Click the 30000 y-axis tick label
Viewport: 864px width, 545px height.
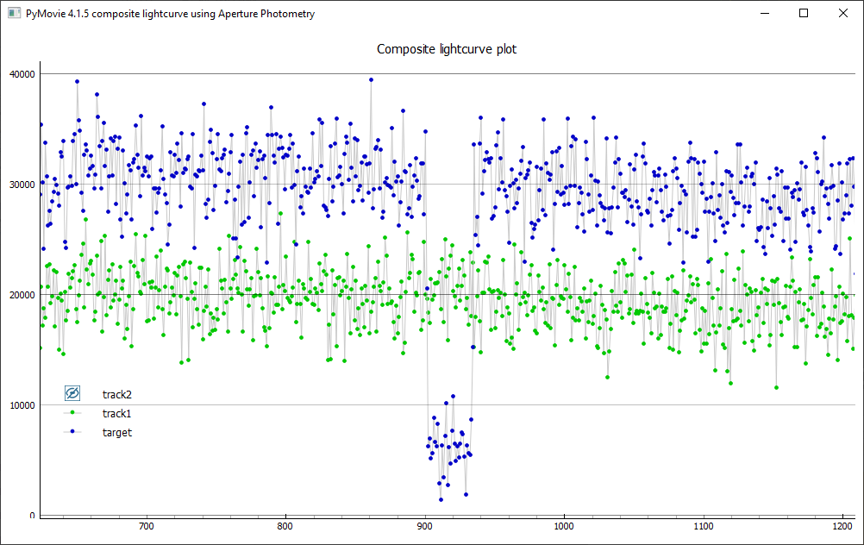pos(22,185)
